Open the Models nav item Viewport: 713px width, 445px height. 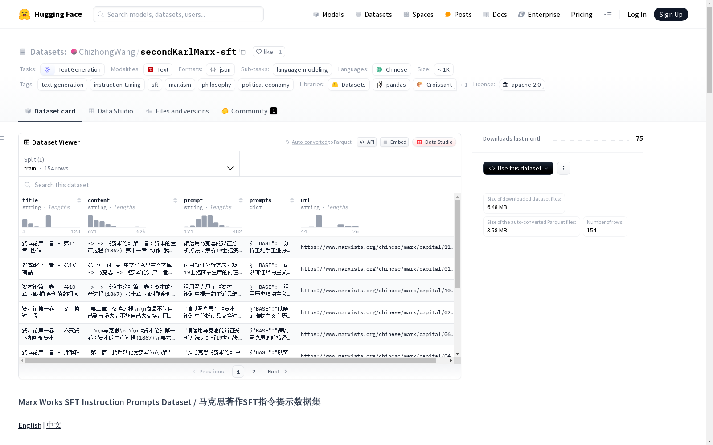click(x=328, y=14)
